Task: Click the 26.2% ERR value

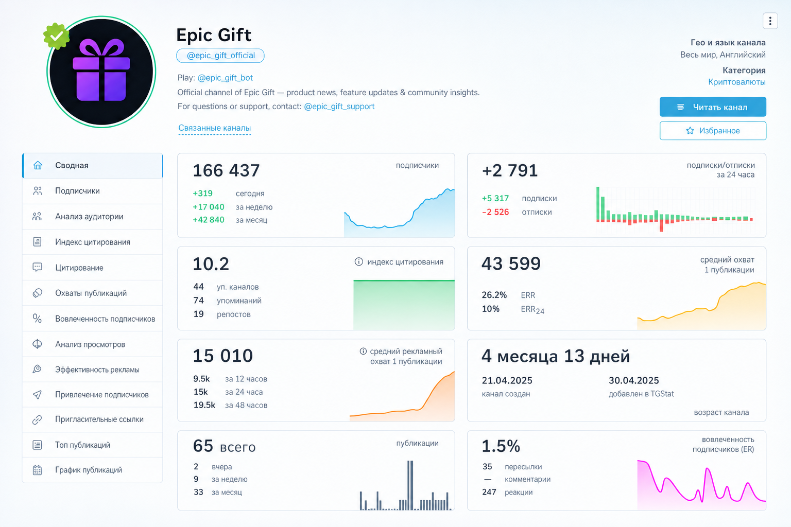Action: pos(494,295)
